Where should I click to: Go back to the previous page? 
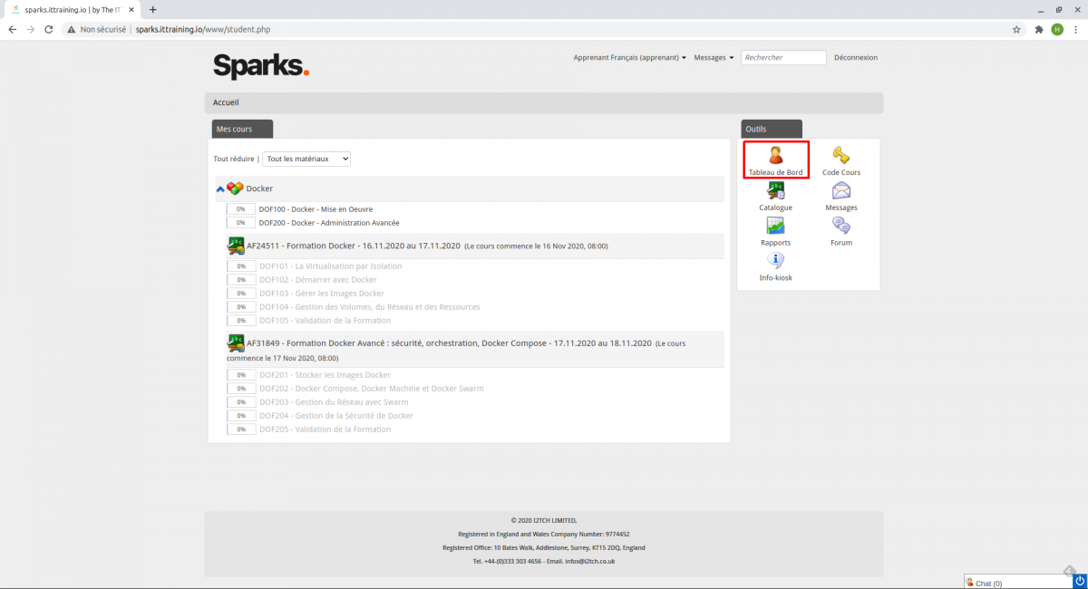(13, 29)
